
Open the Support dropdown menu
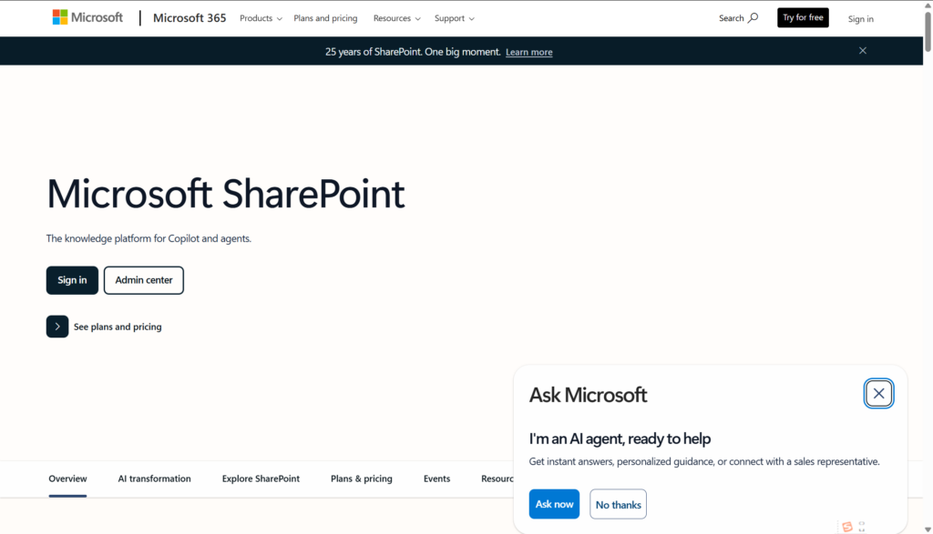click(x=454, y=18)
